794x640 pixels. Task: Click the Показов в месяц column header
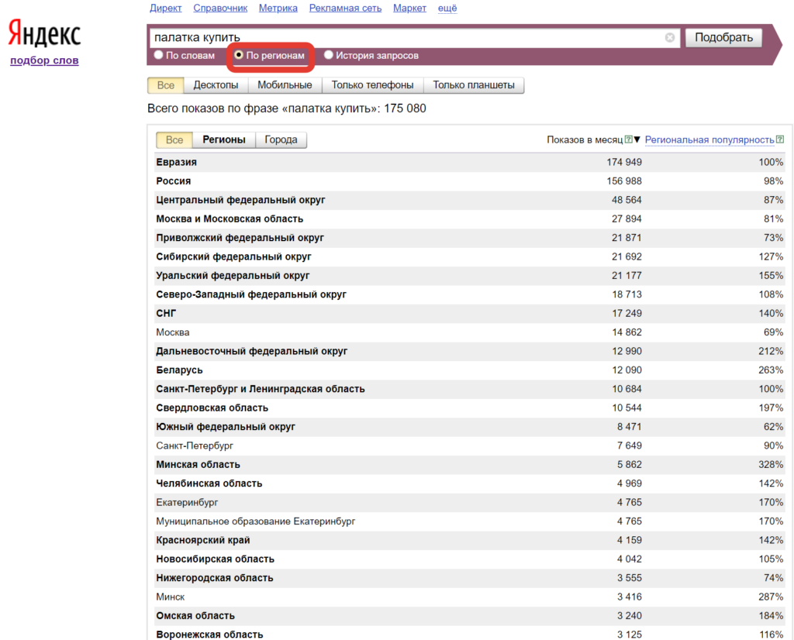[585, 139]
